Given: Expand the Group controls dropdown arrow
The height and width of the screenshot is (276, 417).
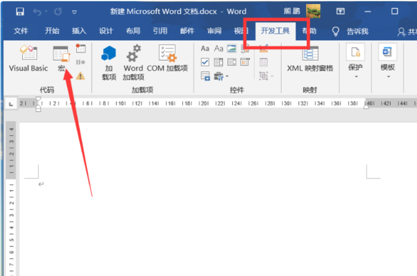Looking at the screenshot, I should pyautogui.click(x=272, y=76).
